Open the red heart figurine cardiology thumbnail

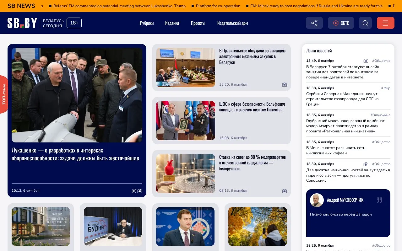click(x=186, y=174)
